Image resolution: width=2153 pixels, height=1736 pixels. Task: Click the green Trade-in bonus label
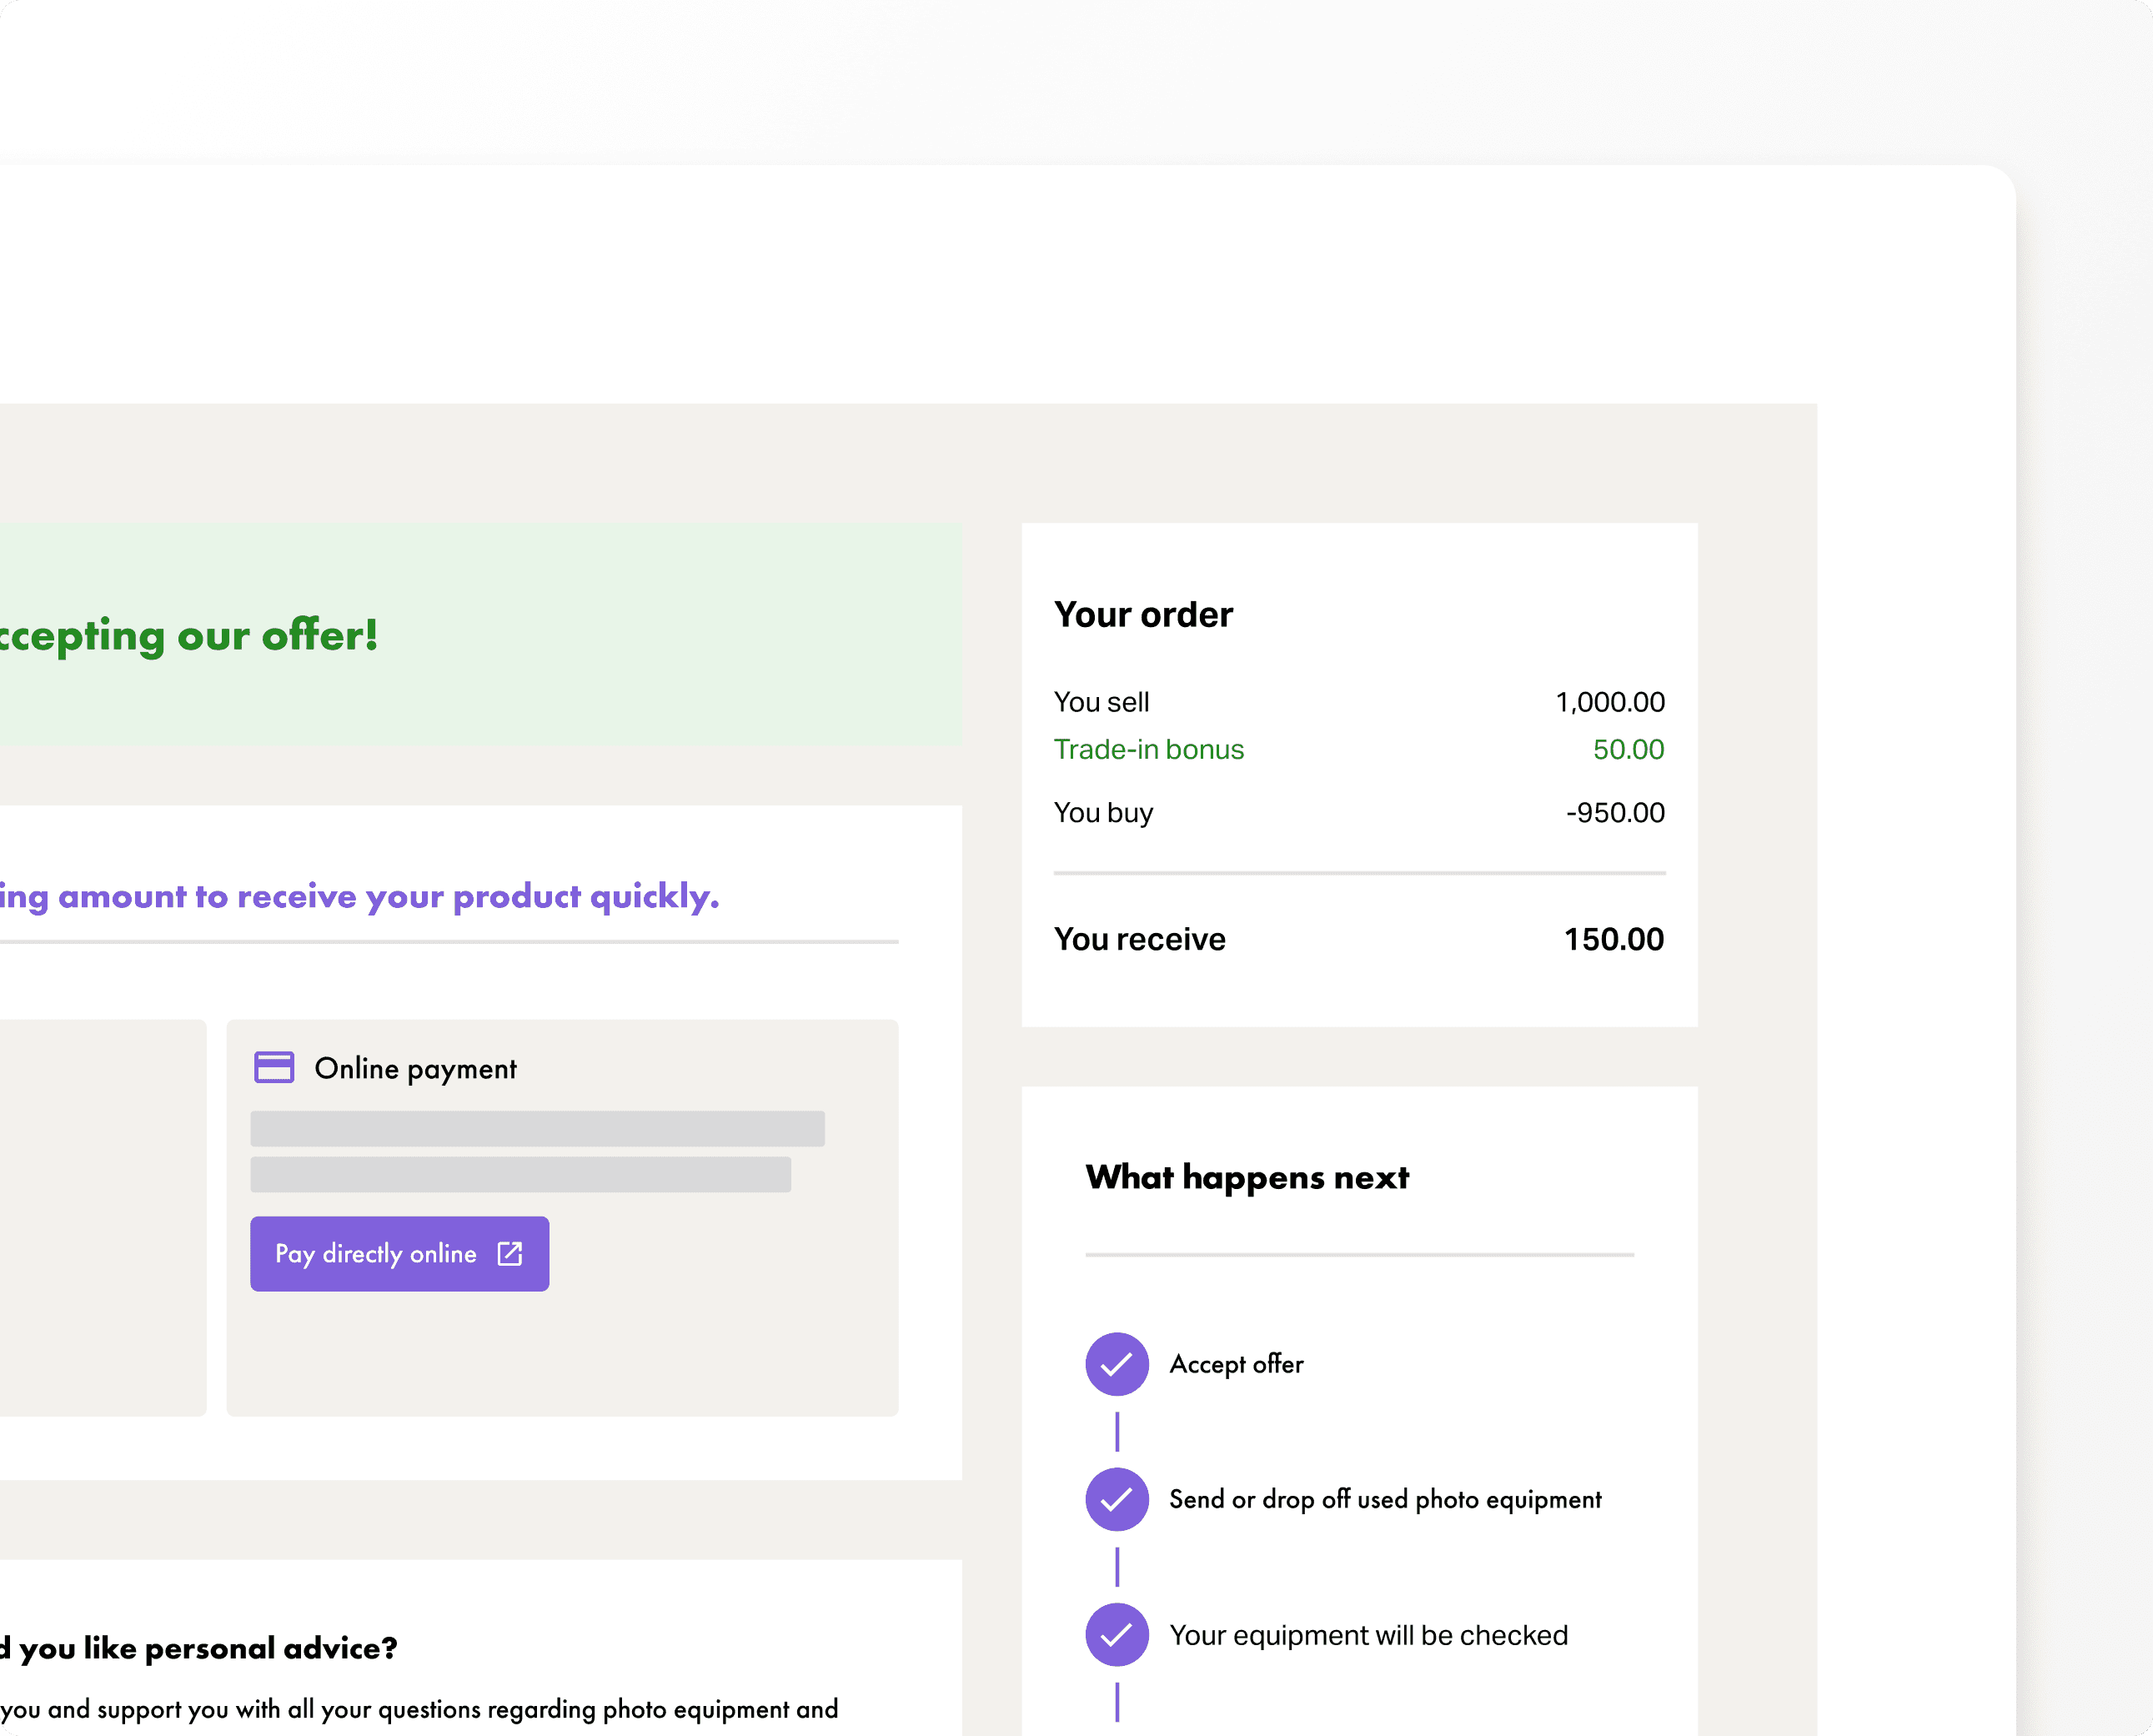(x=1148, y=749)
